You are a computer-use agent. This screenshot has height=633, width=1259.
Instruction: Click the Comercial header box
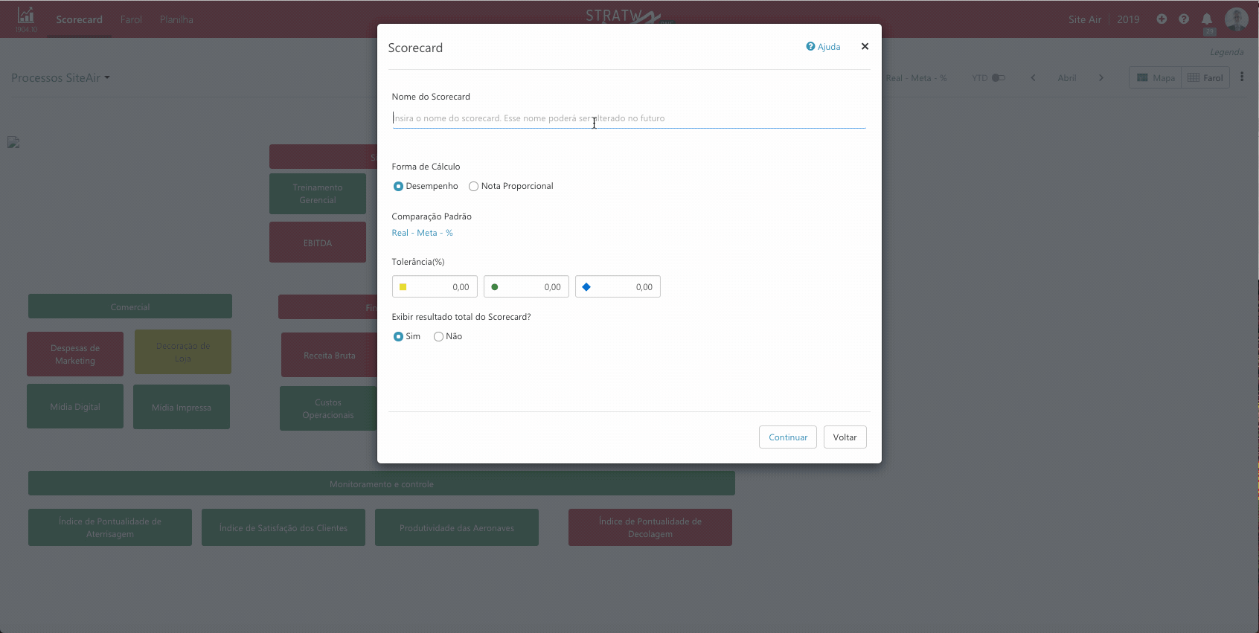130,306
